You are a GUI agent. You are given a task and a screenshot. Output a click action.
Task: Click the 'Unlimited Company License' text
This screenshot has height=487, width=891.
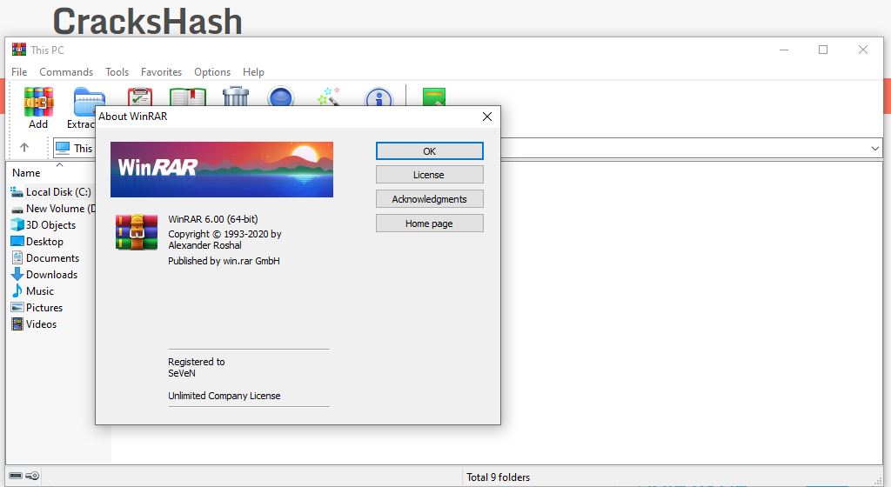coord(224,396)
